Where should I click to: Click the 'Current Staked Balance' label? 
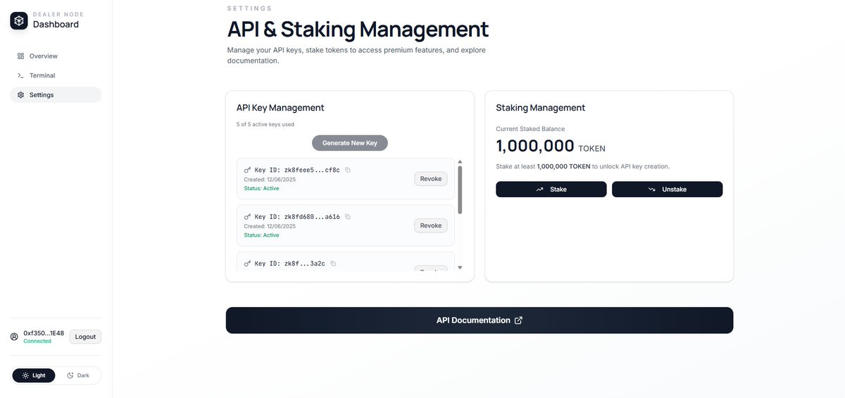tap(530, 129)
